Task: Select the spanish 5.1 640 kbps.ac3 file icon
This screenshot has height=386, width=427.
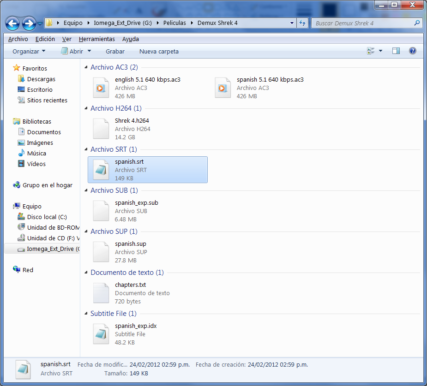Action: (x=223, y=88)
